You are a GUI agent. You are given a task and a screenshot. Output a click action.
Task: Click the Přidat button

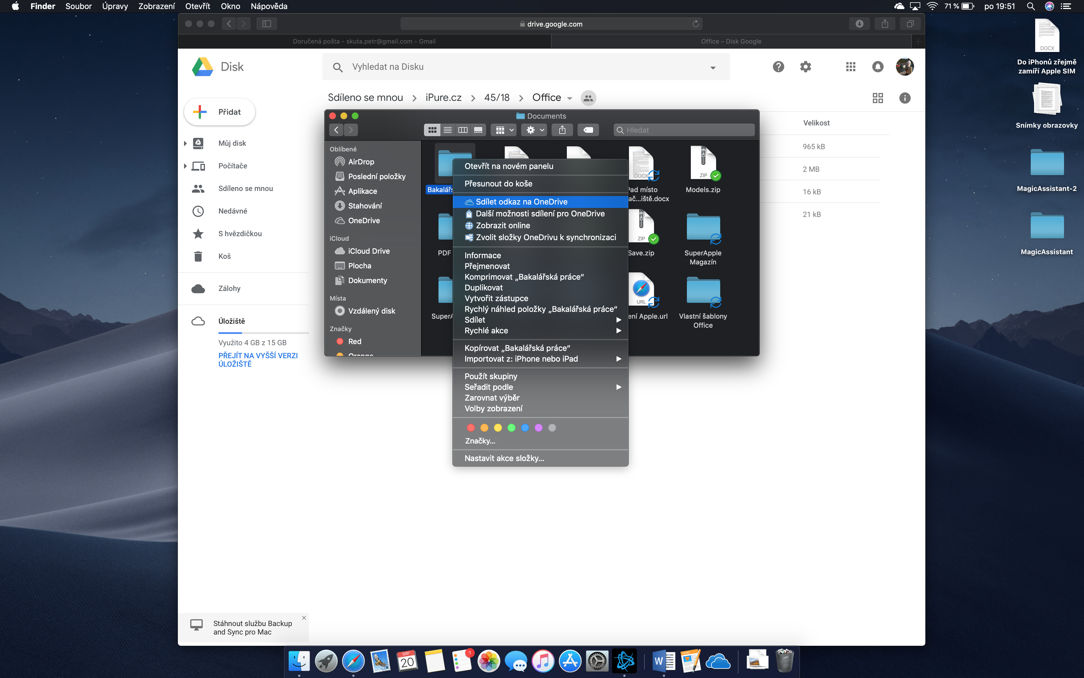pyautogui.click(x=220, y=112)
